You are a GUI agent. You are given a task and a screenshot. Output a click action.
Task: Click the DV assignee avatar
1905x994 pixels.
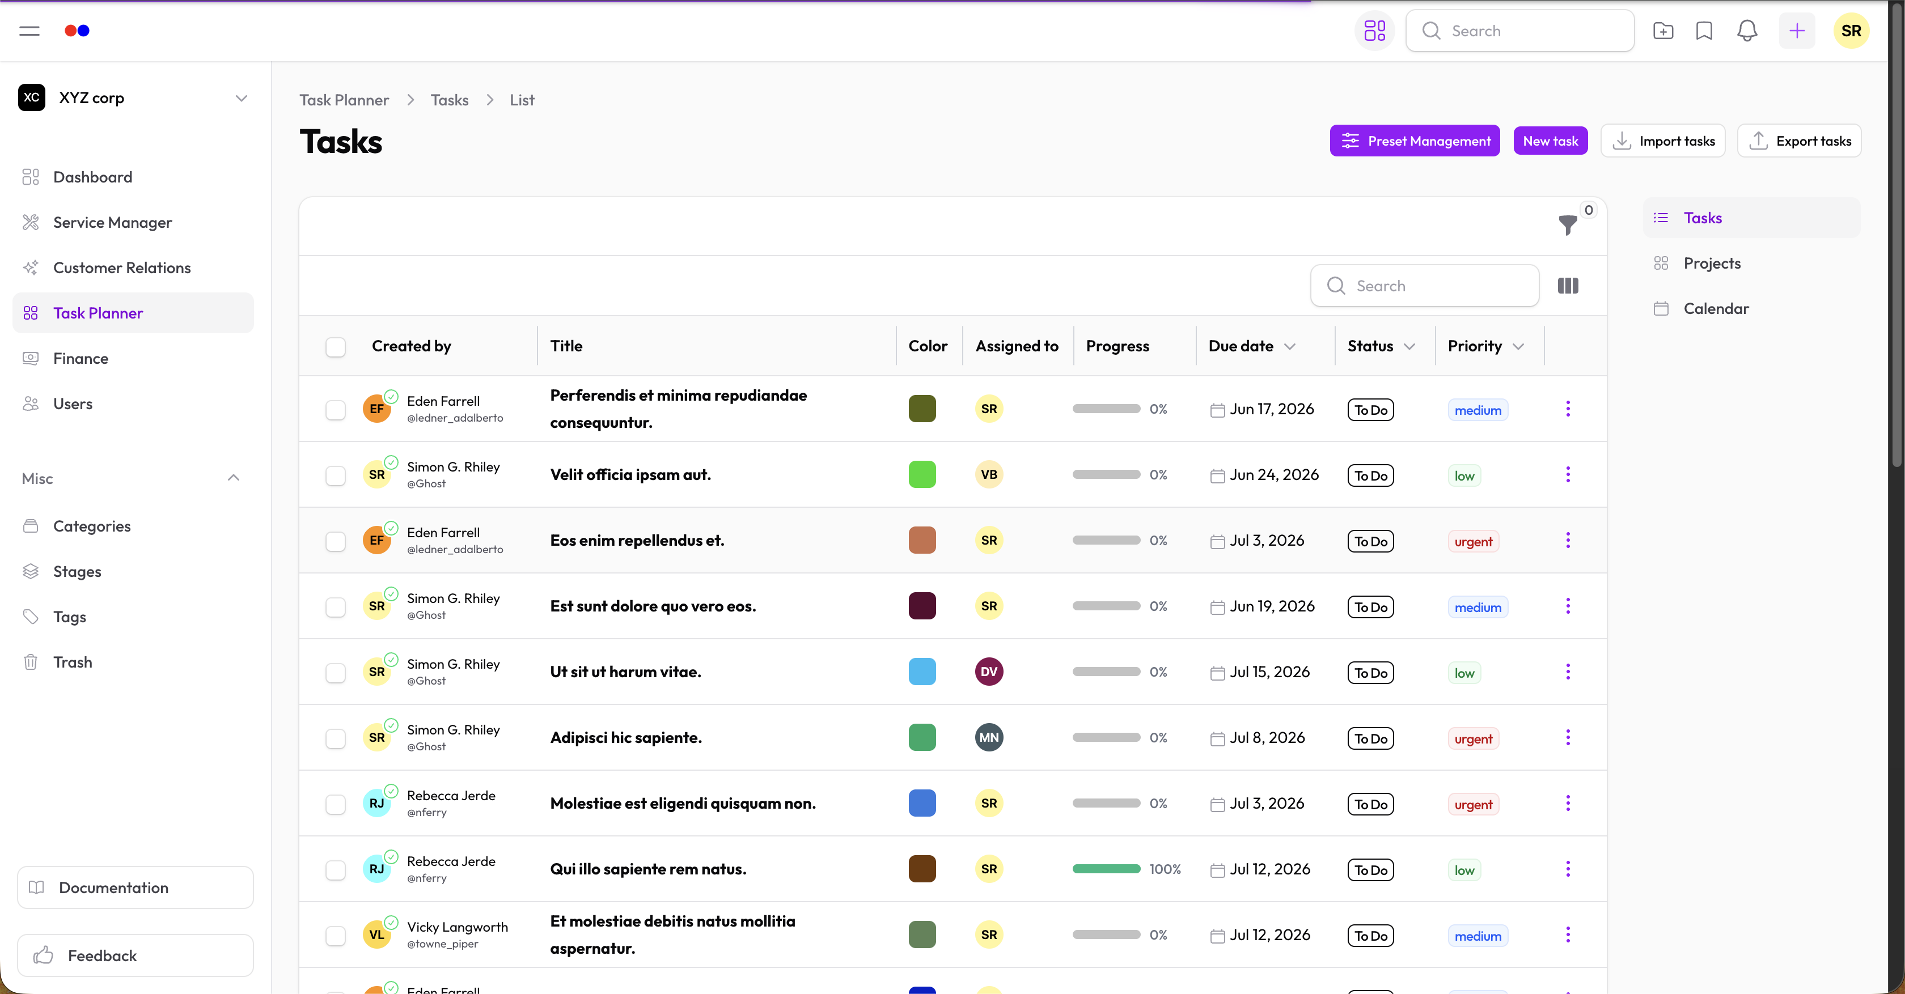(989, 672)
